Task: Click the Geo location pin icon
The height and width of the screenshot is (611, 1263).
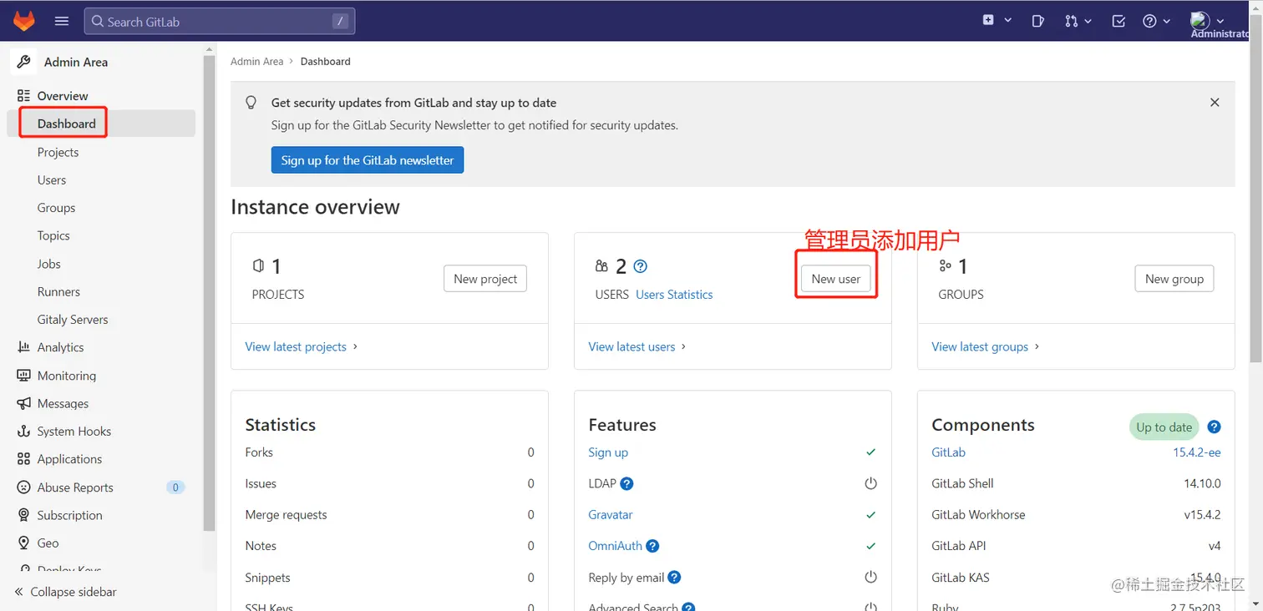Action: [23, 543]
